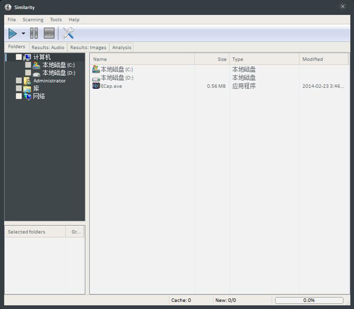Click the ECap.exe camera icon

96,86
